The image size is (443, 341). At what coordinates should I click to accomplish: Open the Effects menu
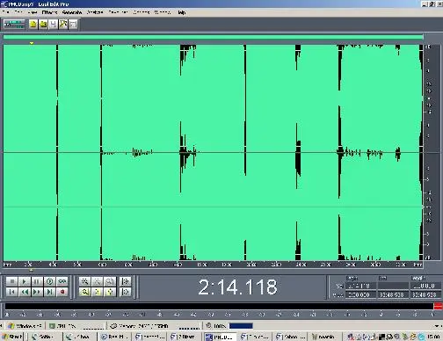49,12
